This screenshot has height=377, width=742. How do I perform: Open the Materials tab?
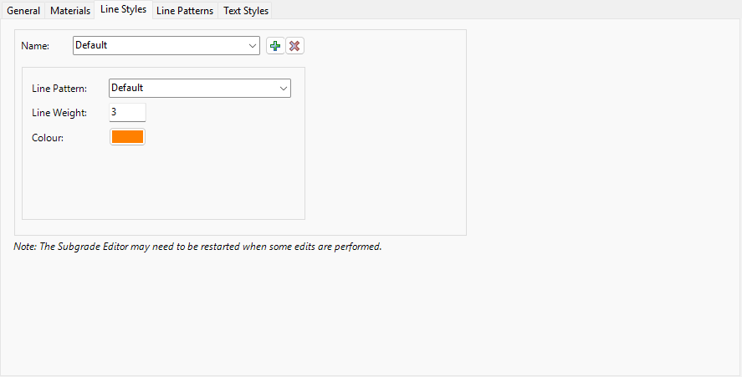[x=70, y=10]
